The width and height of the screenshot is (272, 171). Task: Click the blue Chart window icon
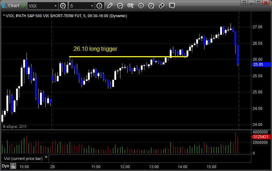pyautogui.click(x=5, y=5)
